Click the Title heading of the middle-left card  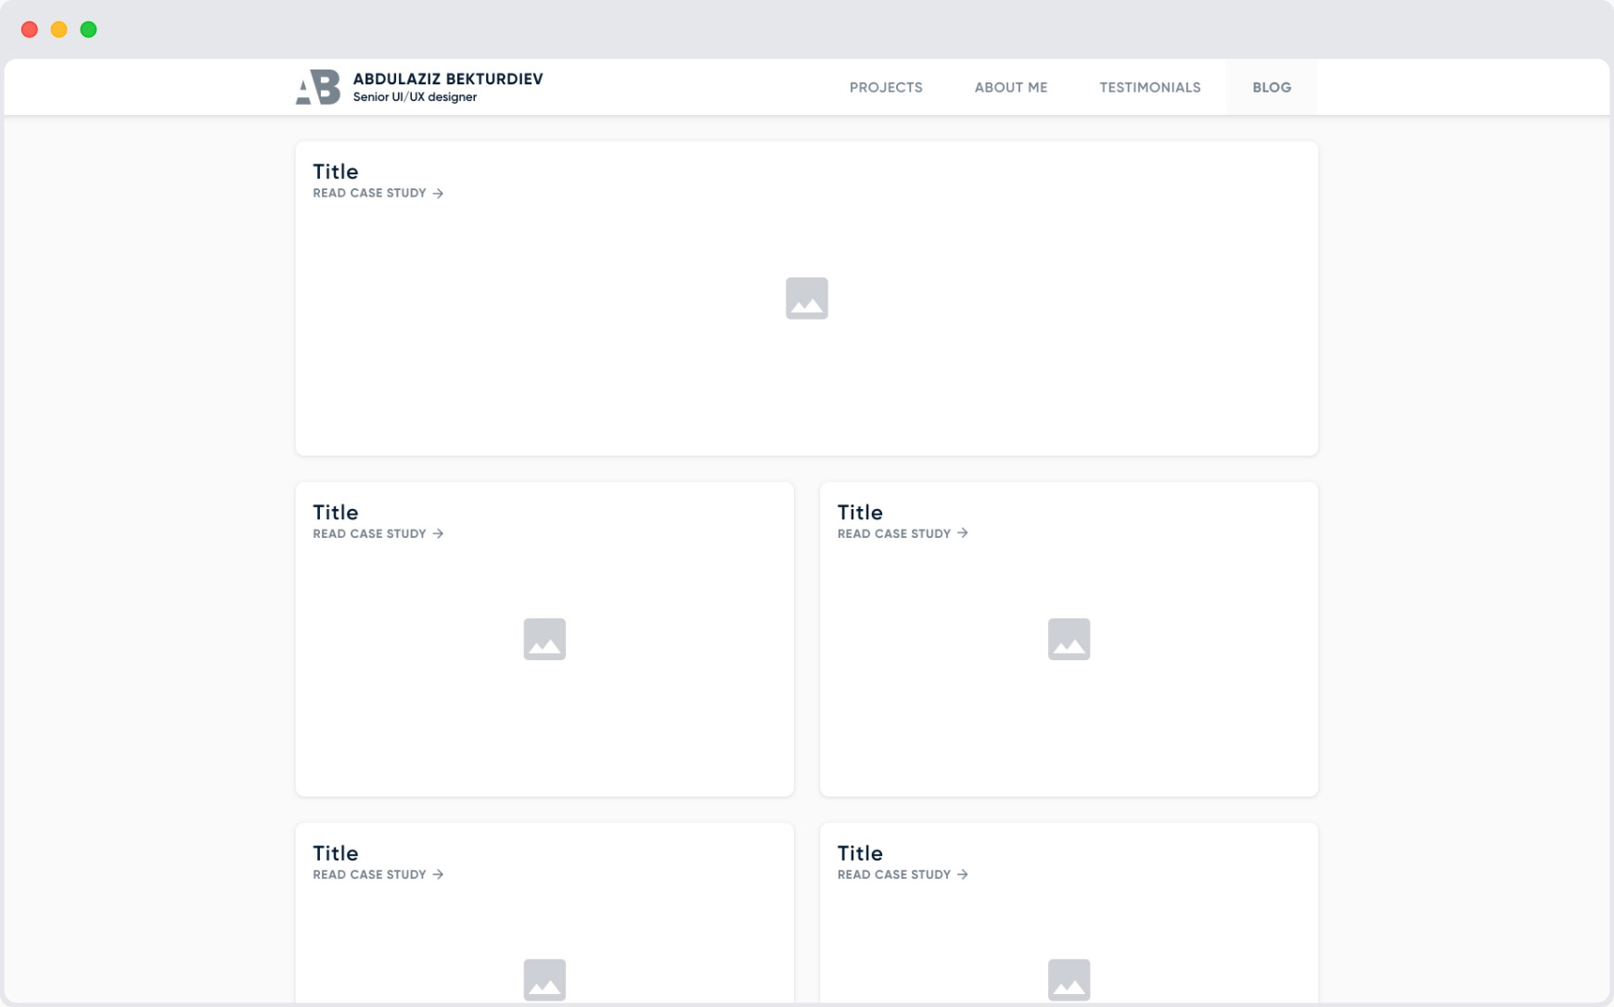335,512
